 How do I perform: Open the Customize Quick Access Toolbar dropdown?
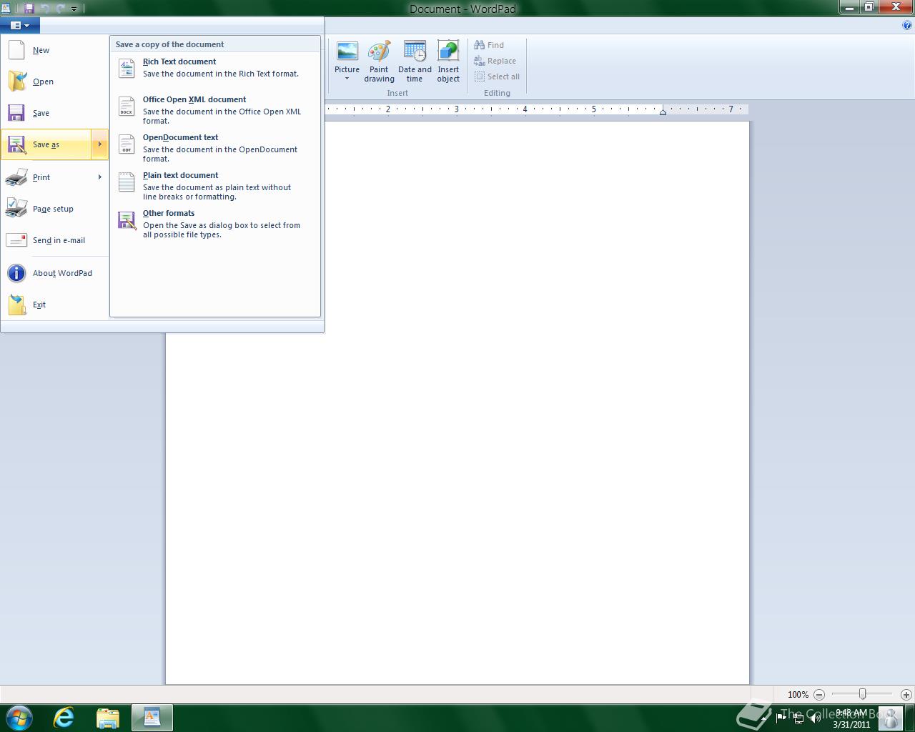(74, 9)
